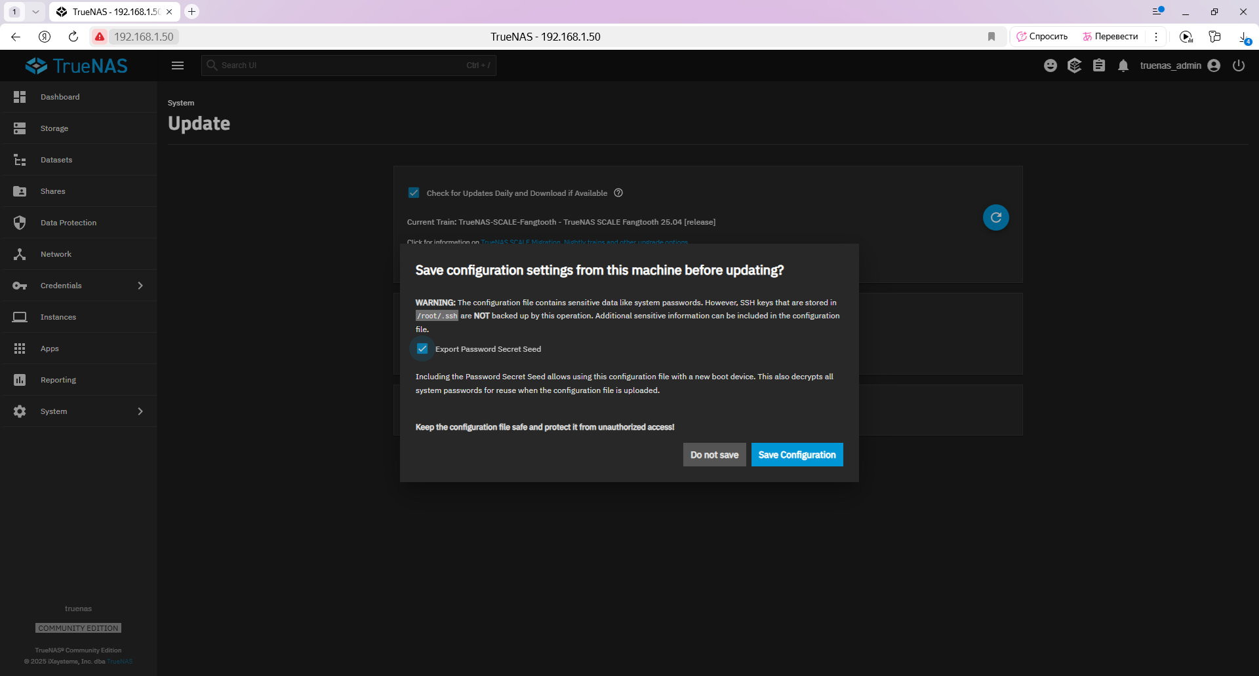
Task: Click the Спросить ask button
Action: (1042, 37)
